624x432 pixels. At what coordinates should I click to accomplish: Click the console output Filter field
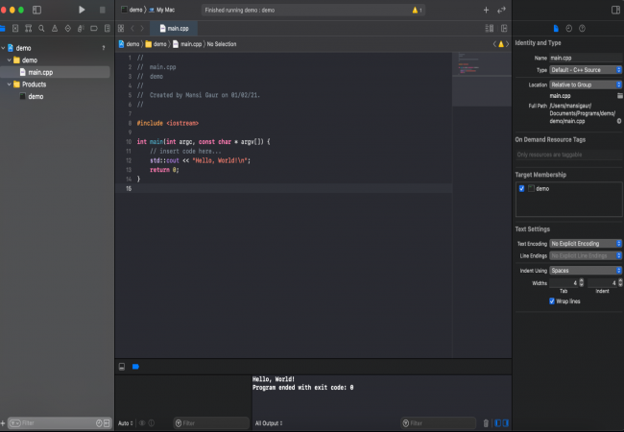click(x=439, y=423)
